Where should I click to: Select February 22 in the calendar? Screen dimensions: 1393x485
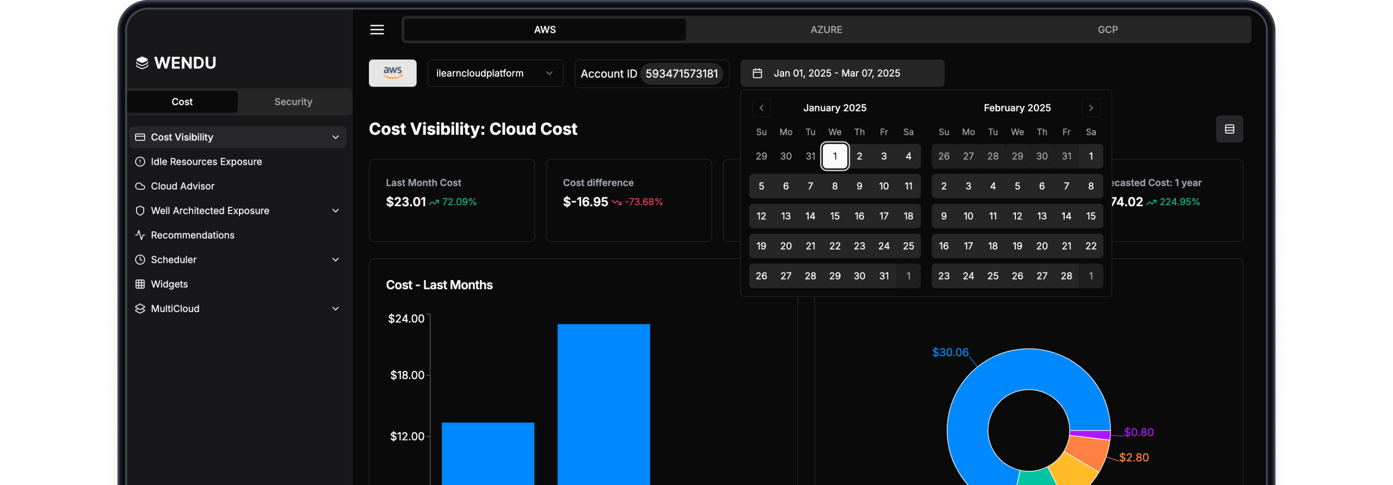tap(1090, 246)
